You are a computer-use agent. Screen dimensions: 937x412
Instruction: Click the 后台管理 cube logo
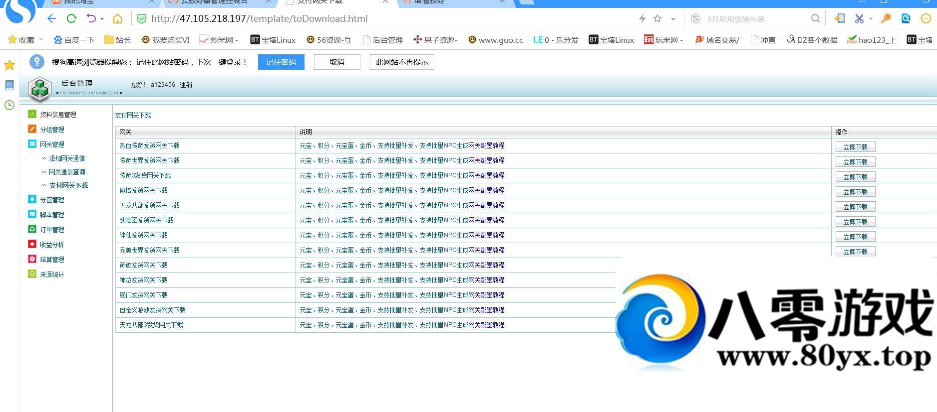click(40, 89)
